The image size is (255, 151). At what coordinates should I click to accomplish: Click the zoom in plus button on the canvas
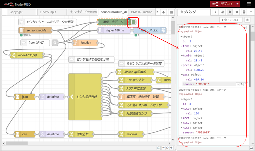pyautogui.click(x=171, y=148)
